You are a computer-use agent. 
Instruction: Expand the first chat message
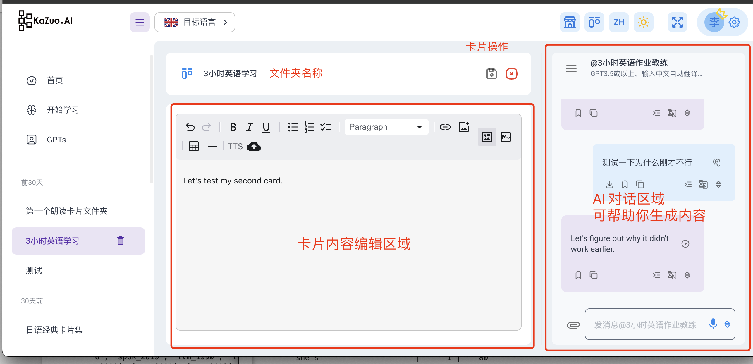pyautogui.click(x=687, y=113)
